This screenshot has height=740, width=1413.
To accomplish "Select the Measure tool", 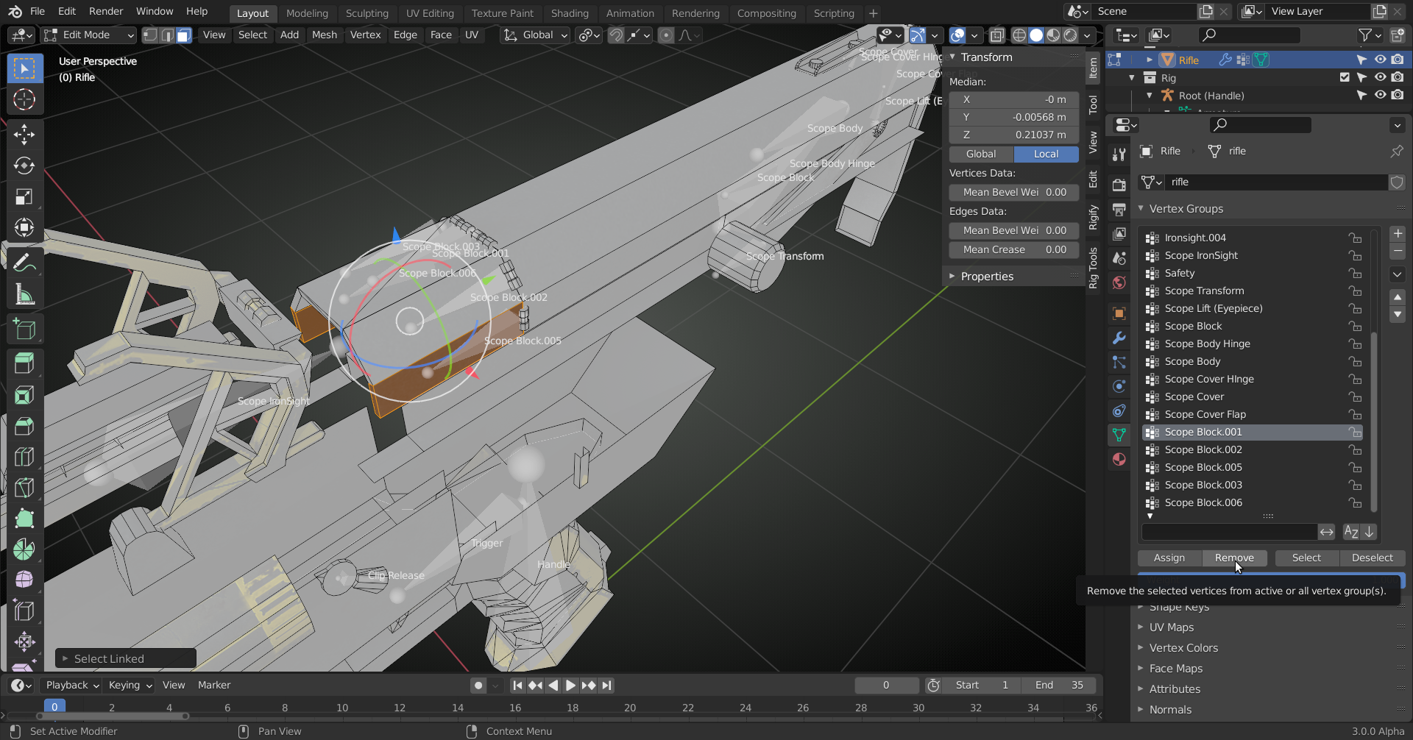I will [24, 295].
